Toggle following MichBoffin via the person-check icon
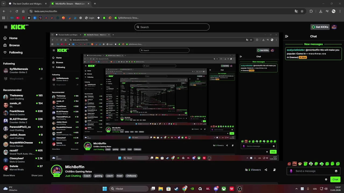Image resolution: width=344 pixels, height=193 pixels. click(274, 170)
